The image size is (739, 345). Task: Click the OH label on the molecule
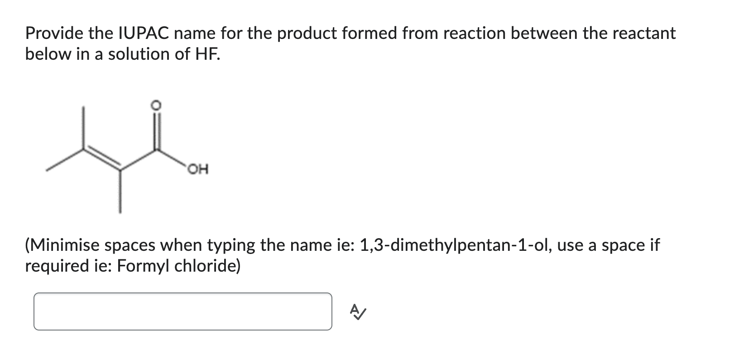click(x=198, y=168)
